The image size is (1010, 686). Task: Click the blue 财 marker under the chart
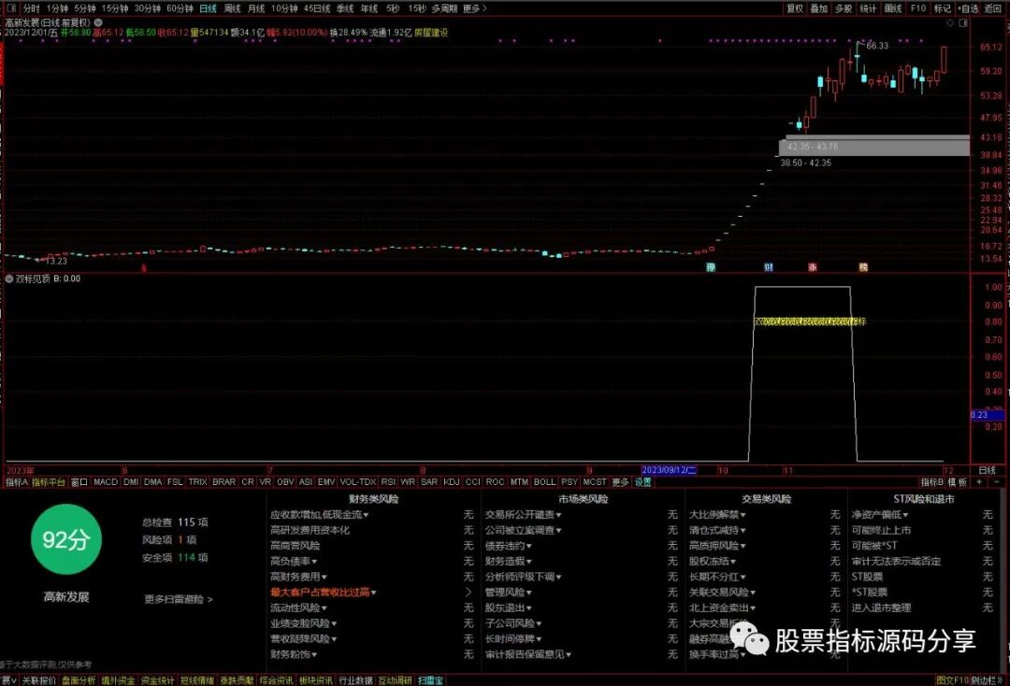pyautogui.click(x=768, y=267)
